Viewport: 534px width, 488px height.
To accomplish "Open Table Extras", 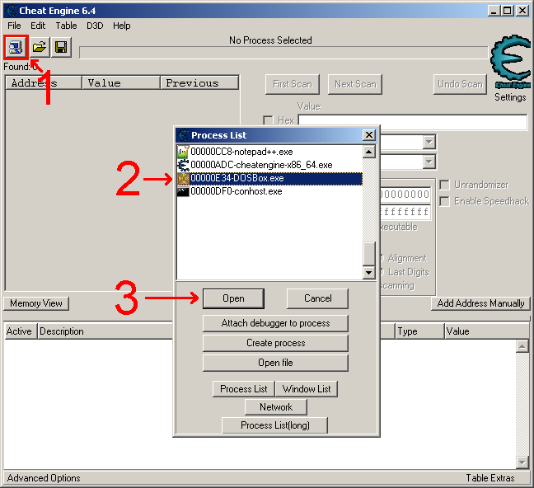I will [x=490, y=478].
